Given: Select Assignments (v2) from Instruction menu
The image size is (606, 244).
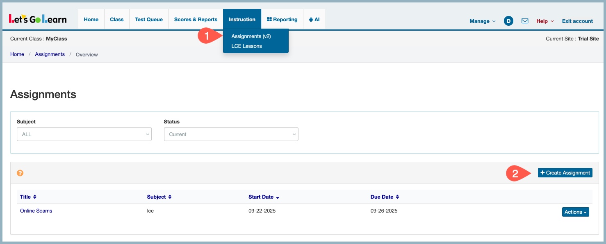Looking at the screenshot, I should (251, 36).
